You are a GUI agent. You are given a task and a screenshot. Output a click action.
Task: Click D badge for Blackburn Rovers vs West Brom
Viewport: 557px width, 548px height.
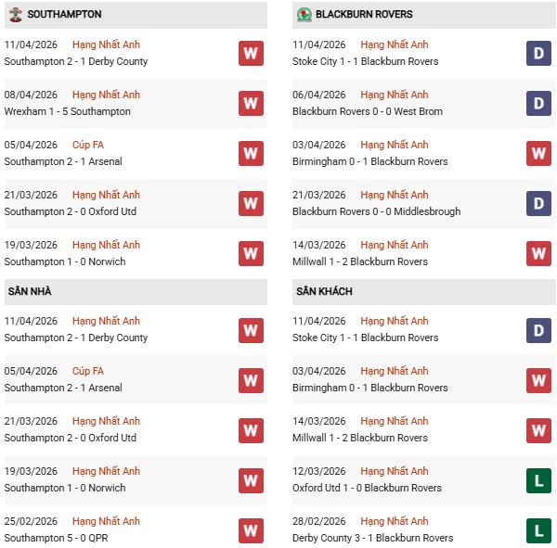click(538, 103)
